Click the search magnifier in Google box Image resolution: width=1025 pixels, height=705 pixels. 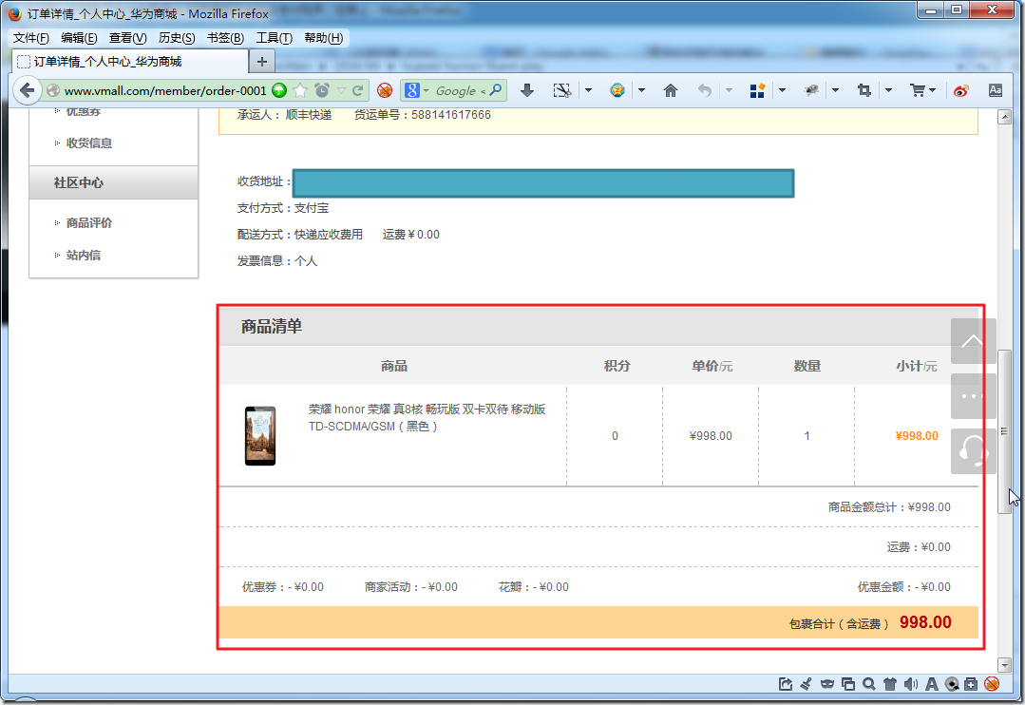[x=496, y=89]
